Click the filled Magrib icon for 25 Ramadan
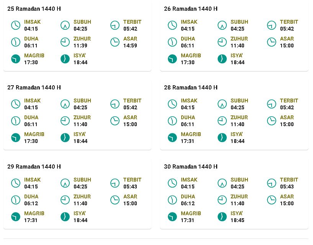 (16, 59)
